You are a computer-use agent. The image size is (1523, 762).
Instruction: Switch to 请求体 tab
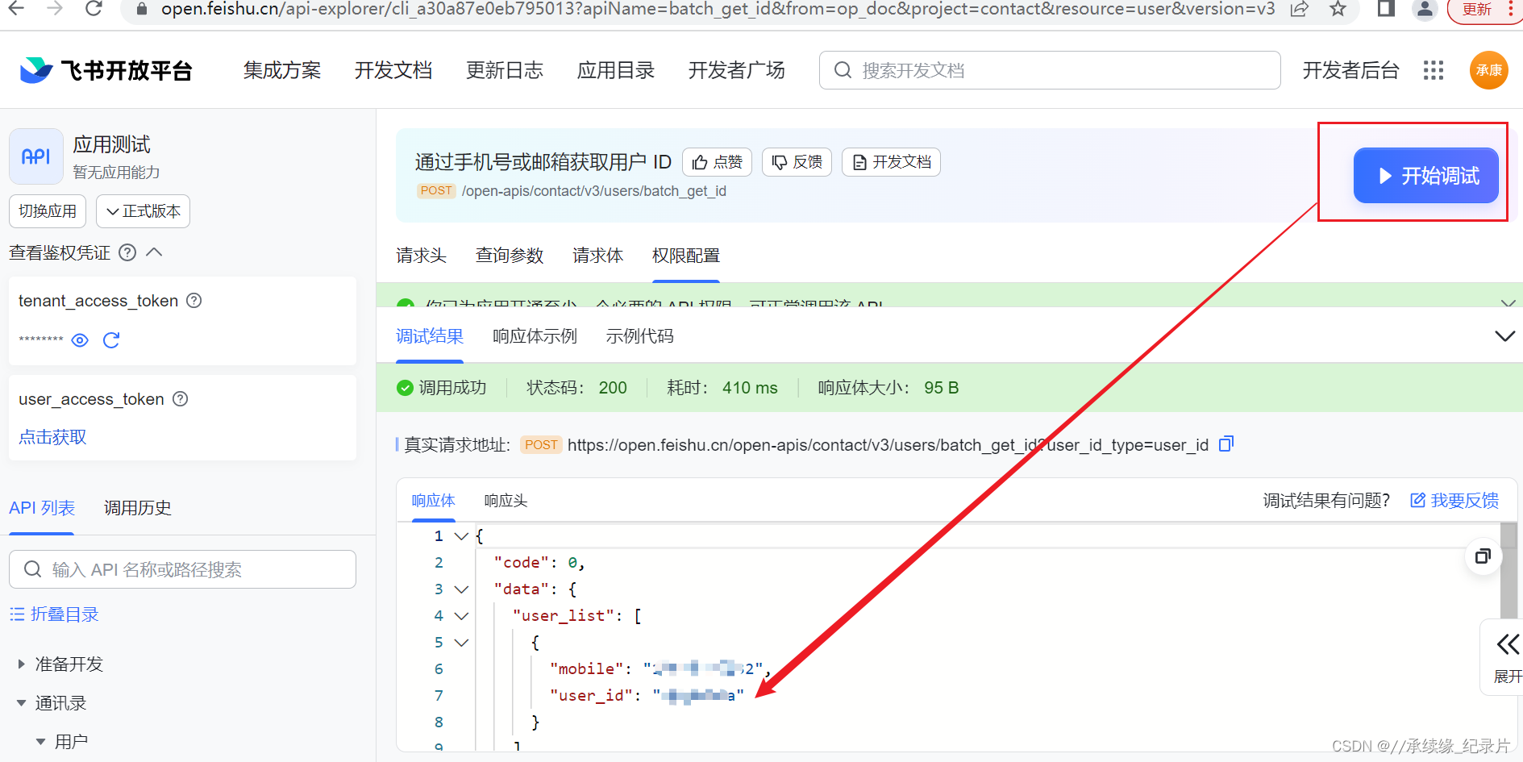pos(597,256)
